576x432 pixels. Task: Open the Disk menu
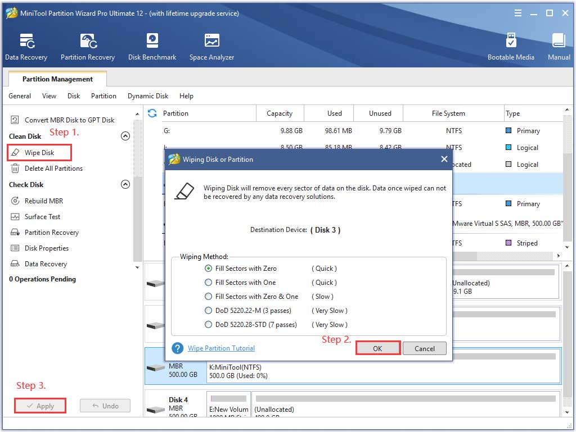[74, 96]
